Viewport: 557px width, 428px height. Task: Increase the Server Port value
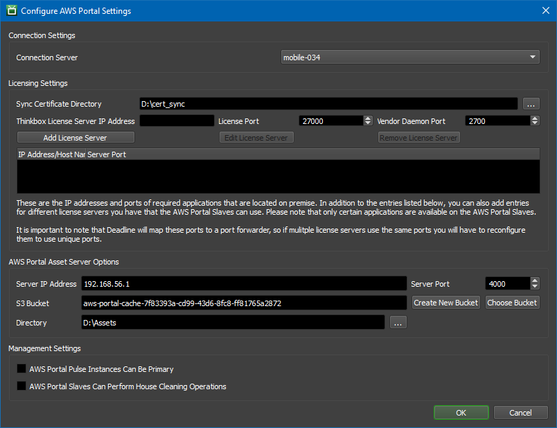click(534, 280)
